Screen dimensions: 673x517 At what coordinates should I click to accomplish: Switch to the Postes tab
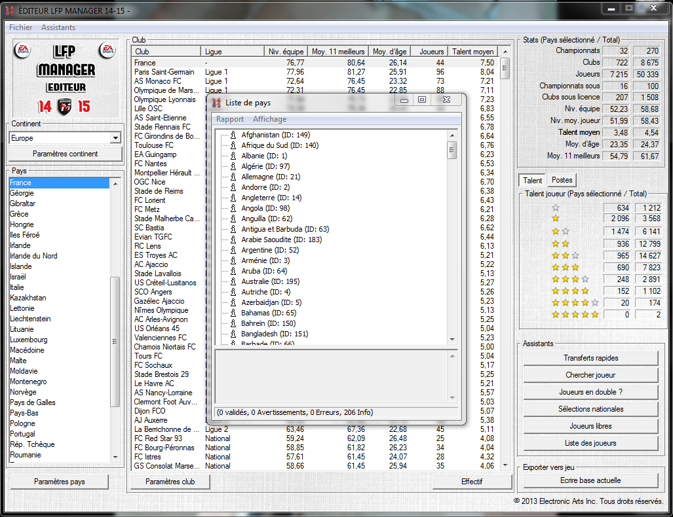(x=562, y=180)
